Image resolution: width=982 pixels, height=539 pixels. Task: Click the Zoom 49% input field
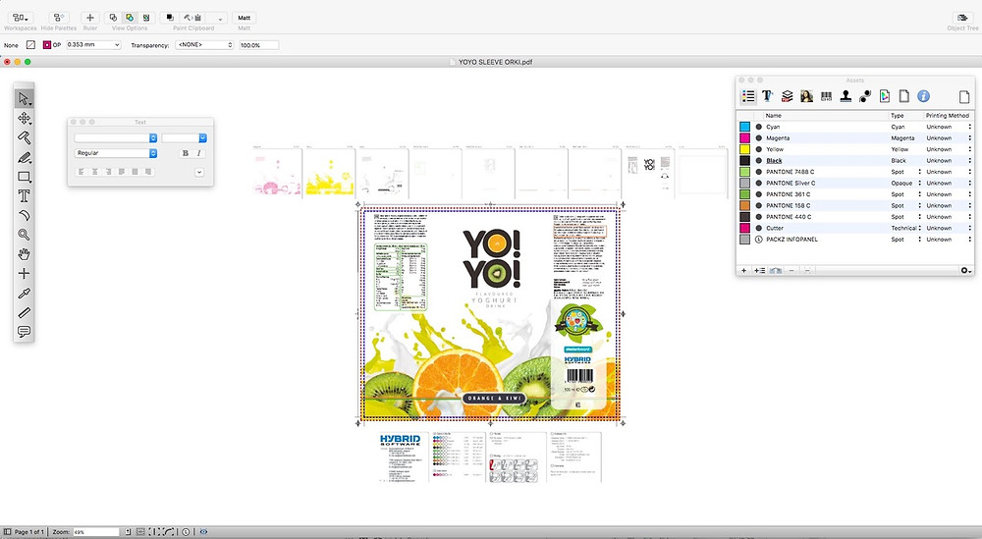[x=96, y=531]
